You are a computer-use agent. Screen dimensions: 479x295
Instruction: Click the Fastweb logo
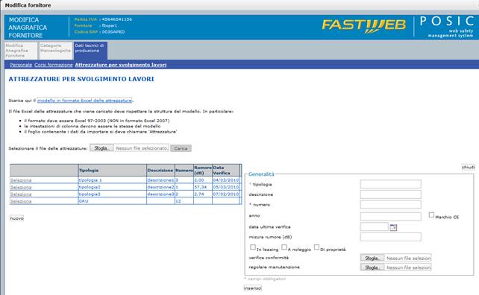[x=364, y=25]
